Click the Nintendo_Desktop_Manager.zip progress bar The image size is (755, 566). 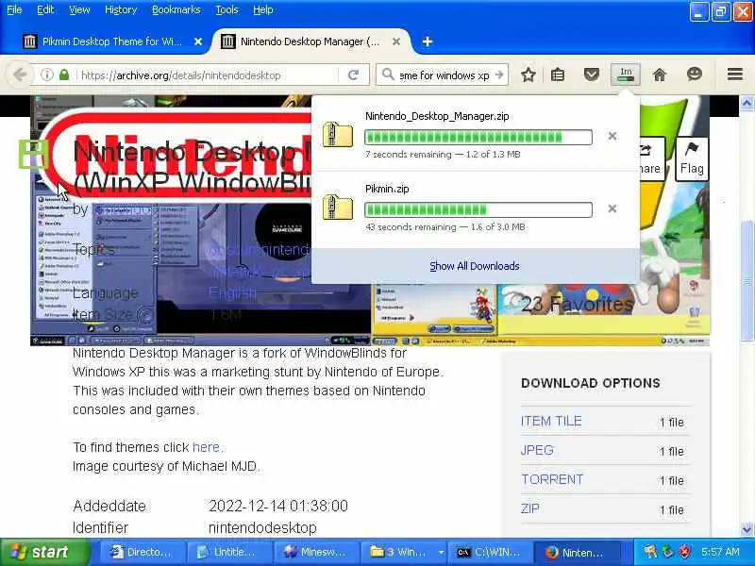click(x=478, y=137)
